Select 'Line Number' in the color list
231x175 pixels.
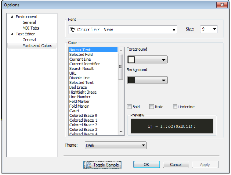tap(93, 97)
